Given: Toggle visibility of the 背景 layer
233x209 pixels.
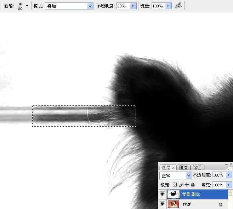Looking at the screenshot, I should [x=163, y=204].
